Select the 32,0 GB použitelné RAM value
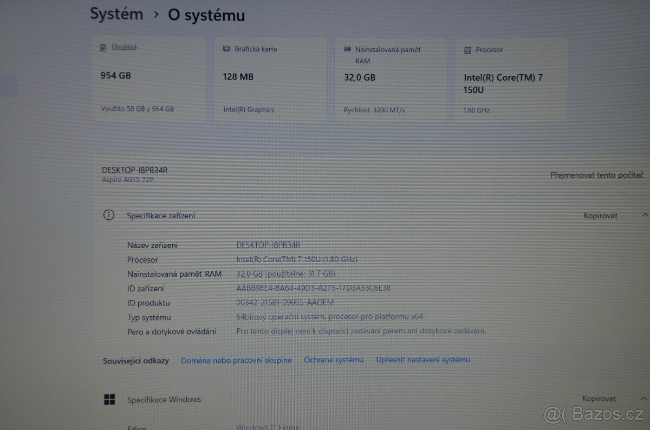 coord(285,273)
